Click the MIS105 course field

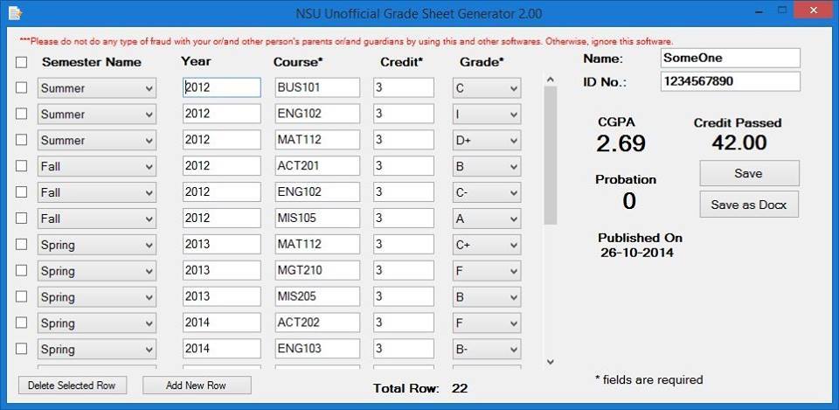click(x=317, y=219)
